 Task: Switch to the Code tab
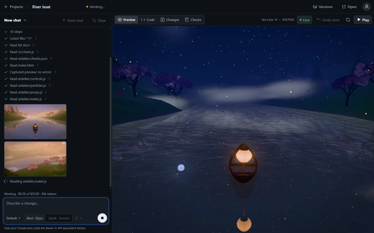[148, 20]
